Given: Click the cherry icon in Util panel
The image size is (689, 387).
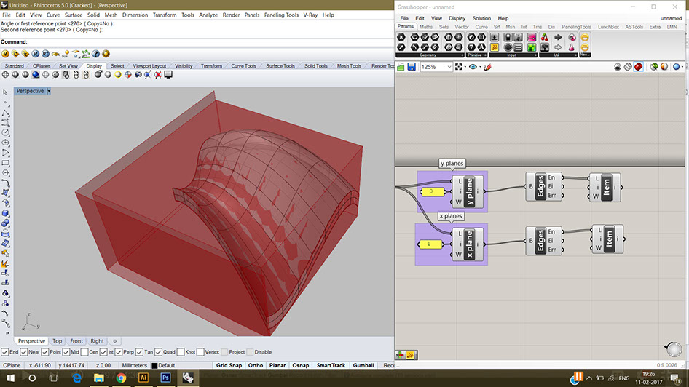Looking at the screenshot, I should pos(545,37).
